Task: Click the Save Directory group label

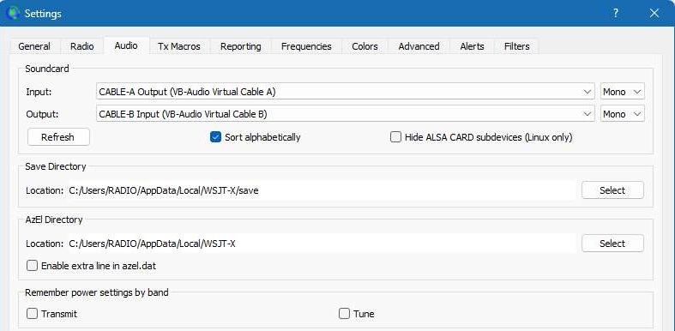Action: click(56, 166)
